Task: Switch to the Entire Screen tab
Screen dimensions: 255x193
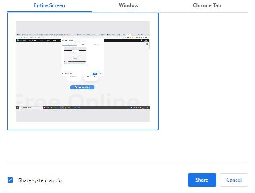Action: [49, 5]
